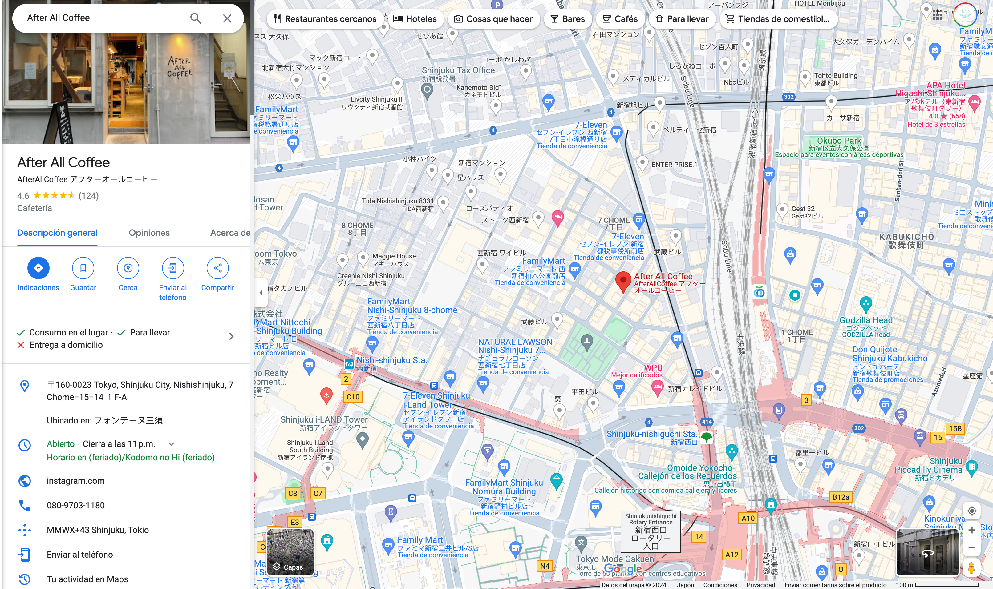Zoom in with the plus button
The image size is (993, 589).
(x=971, y=530)
